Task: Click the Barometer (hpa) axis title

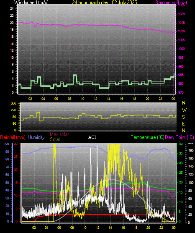Action: (171, 2)
